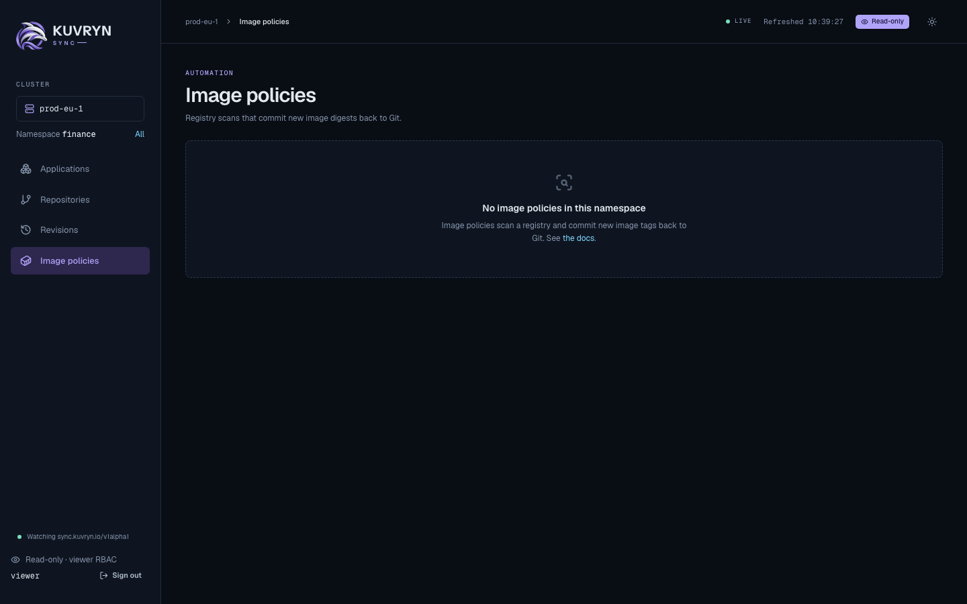The height and width of the screenshot is (604, 967).
Task: Click the Refreshed 10:39:27 timestamp
Action: click(x=803, y=21)
